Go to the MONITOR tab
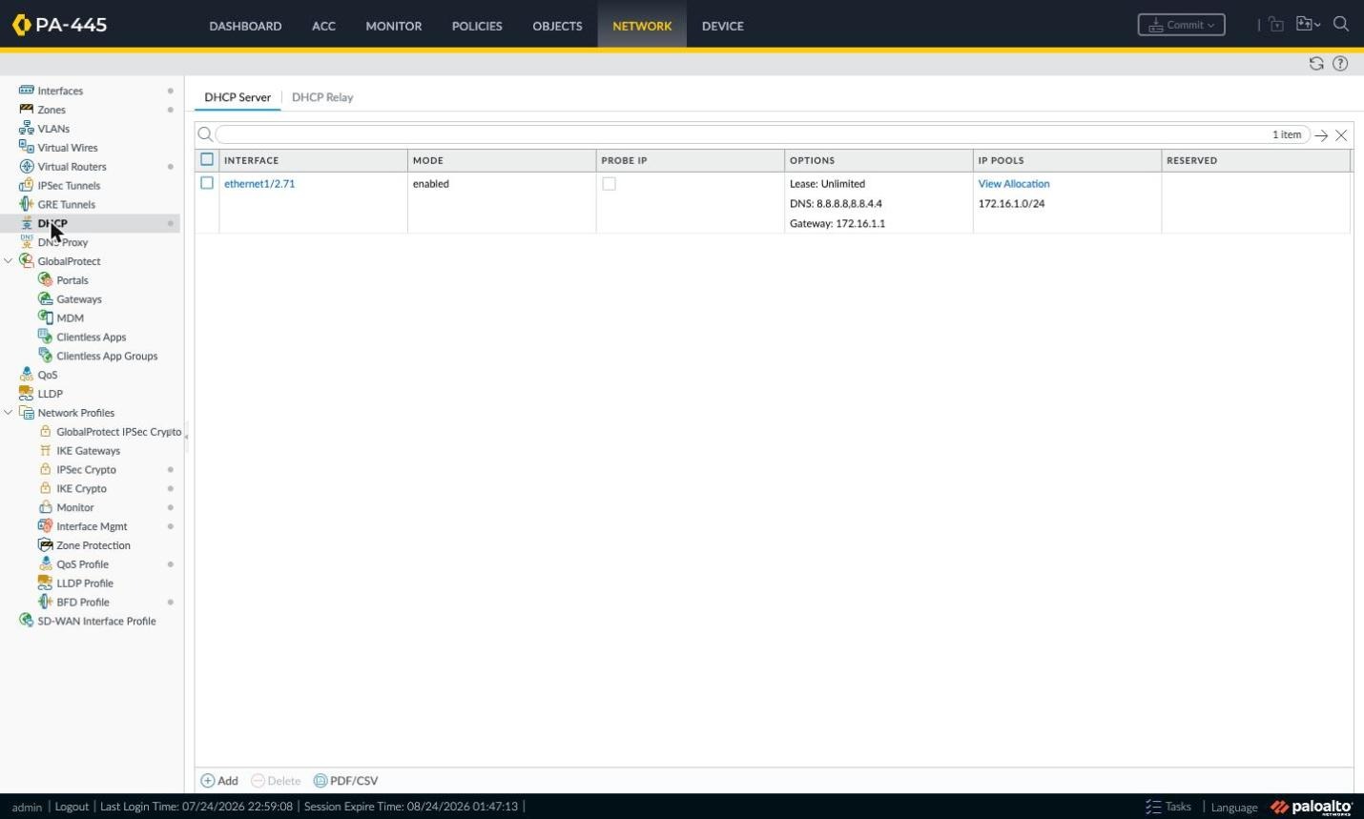This screenshot has height=819, width=1364. tap(394, 26)
